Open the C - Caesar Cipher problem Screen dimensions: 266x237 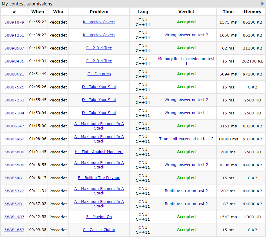[99, 230]
